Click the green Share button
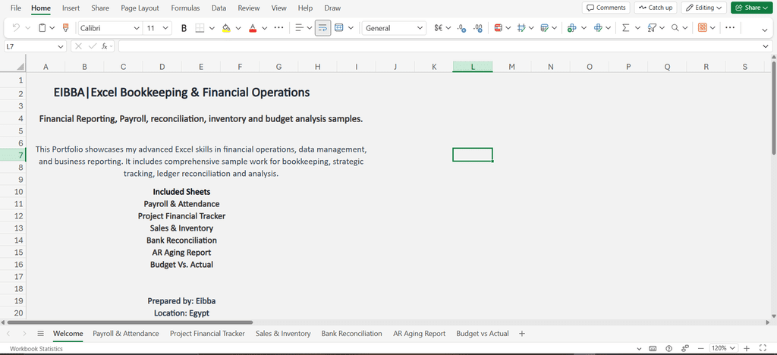Screen dimensions: 777x355 point(752,8)
